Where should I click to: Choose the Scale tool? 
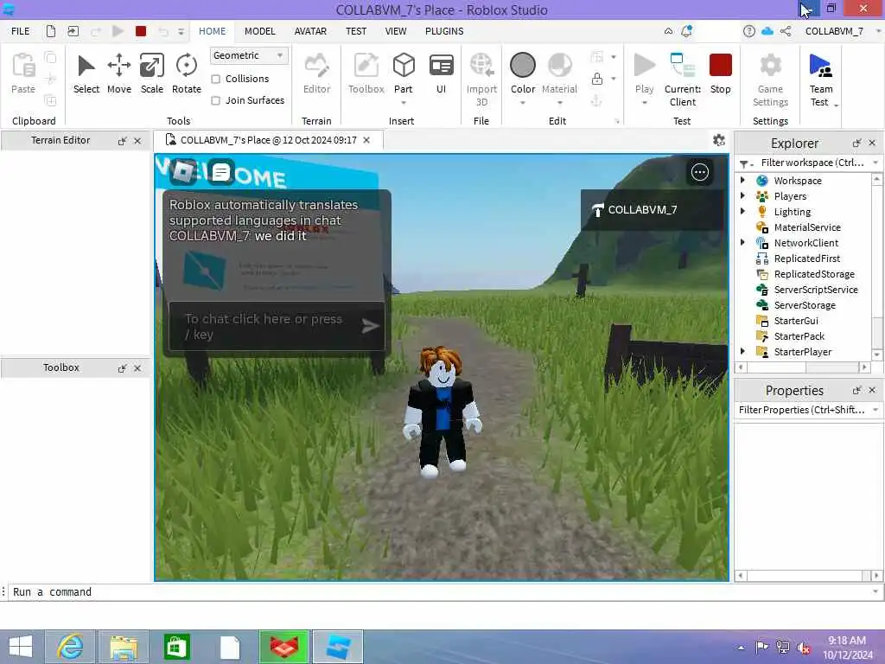point(152,73)
